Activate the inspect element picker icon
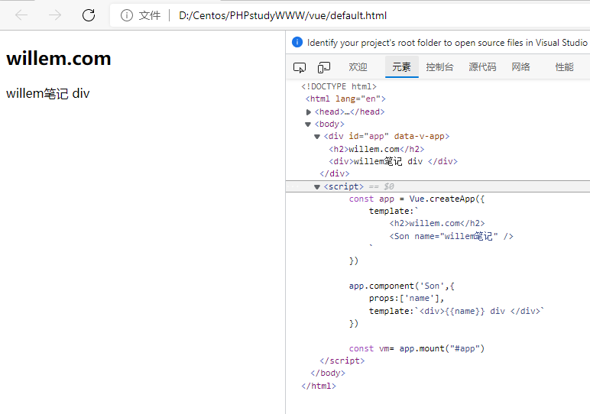The width and height of the screenshot is (590, 414). tap(300, 67)
